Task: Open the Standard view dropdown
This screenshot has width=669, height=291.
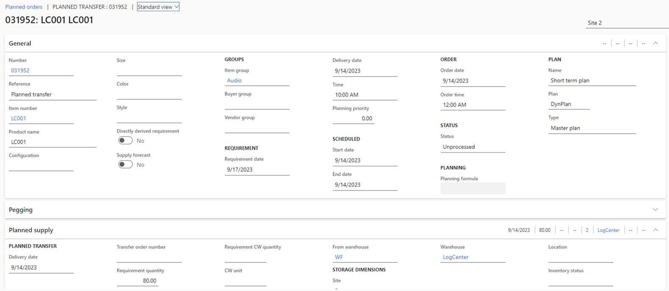Action: tap(158, 7)
